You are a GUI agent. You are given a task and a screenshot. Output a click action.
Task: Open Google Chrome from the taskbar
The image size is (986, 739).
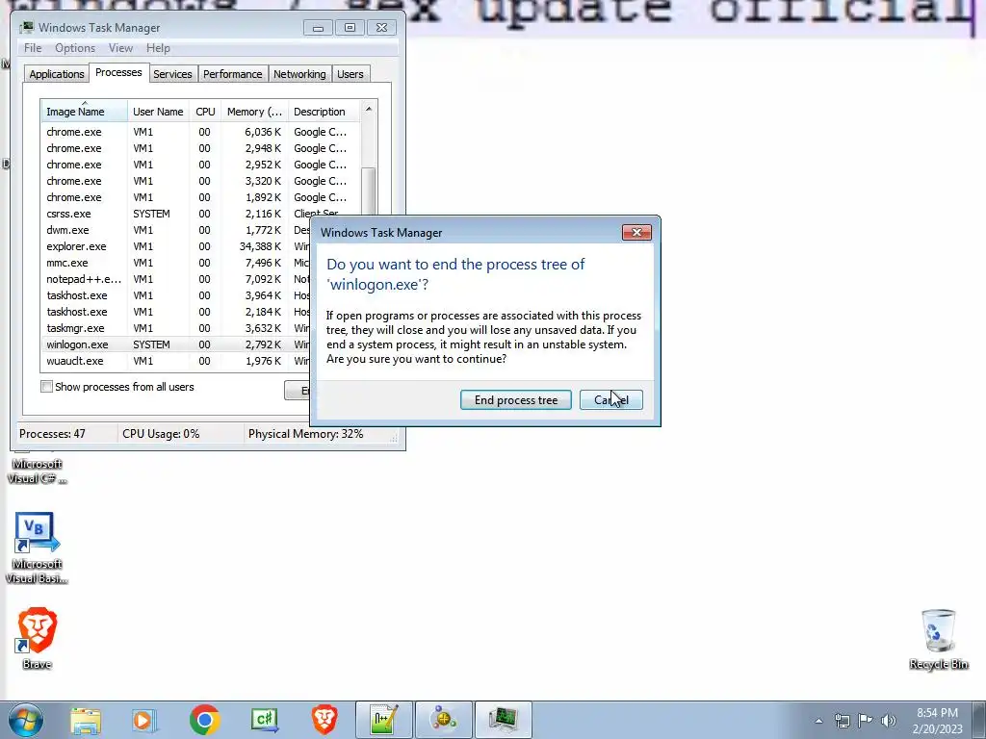point(204,720)
